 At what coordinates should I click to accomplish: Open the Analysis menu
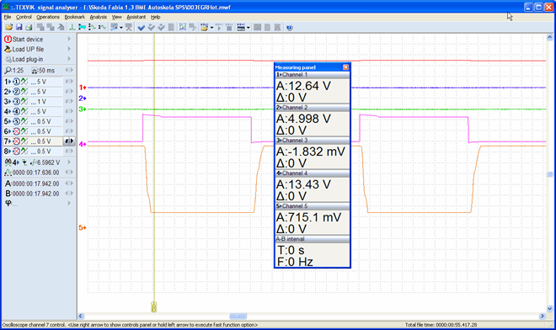(99, 17)
